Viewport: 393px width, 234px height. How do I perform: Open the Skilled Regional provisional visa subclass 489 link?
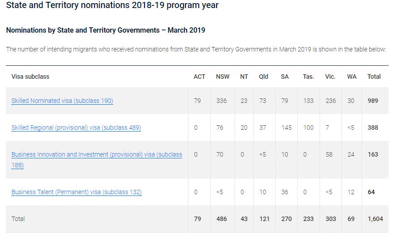[x=76, y=128]
